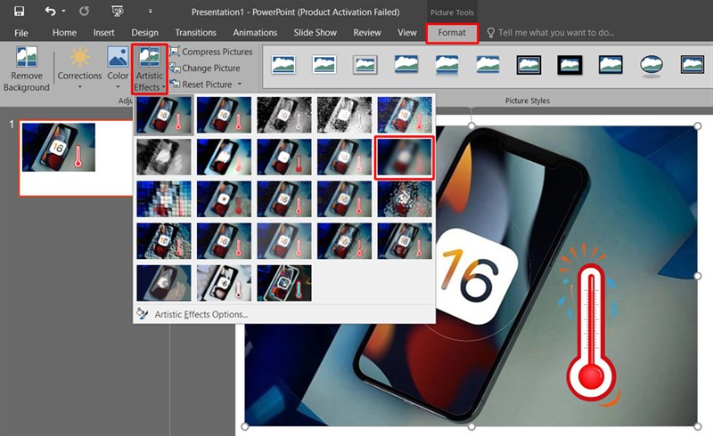The image size is (713, 436).
Task: Apply the Film Grain artistic effect
Action: click(284, 199)
